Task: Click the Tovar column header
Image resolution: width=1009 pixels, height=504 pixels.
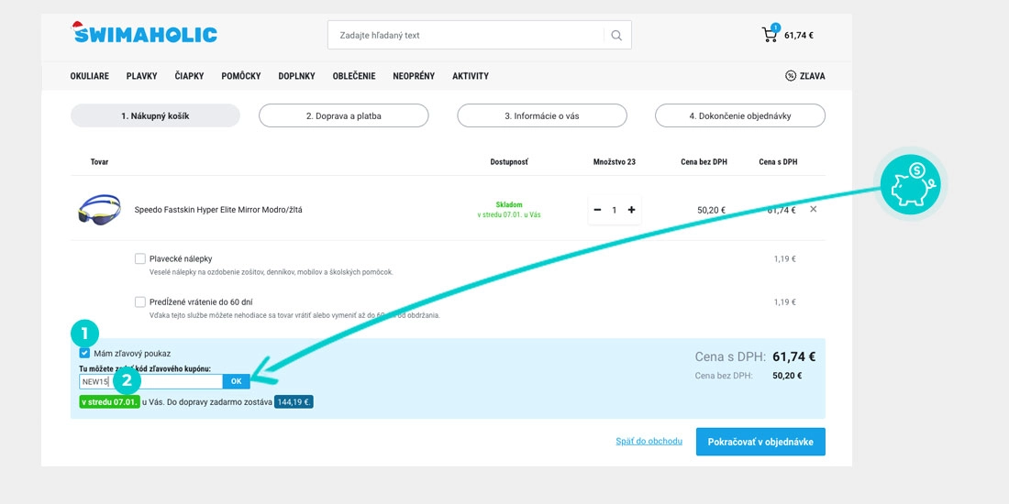Action: [x=99, y=162]
